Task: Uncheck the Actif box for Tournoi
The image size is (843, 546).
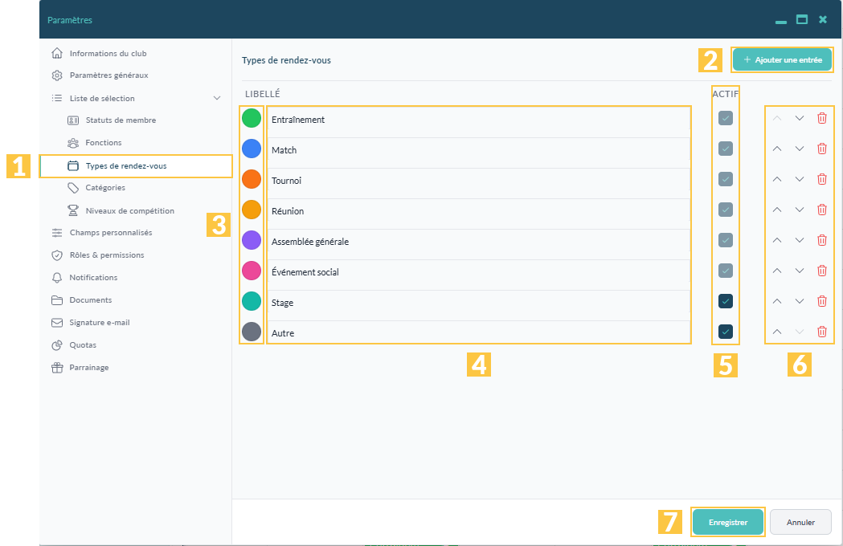Action: 725,180
